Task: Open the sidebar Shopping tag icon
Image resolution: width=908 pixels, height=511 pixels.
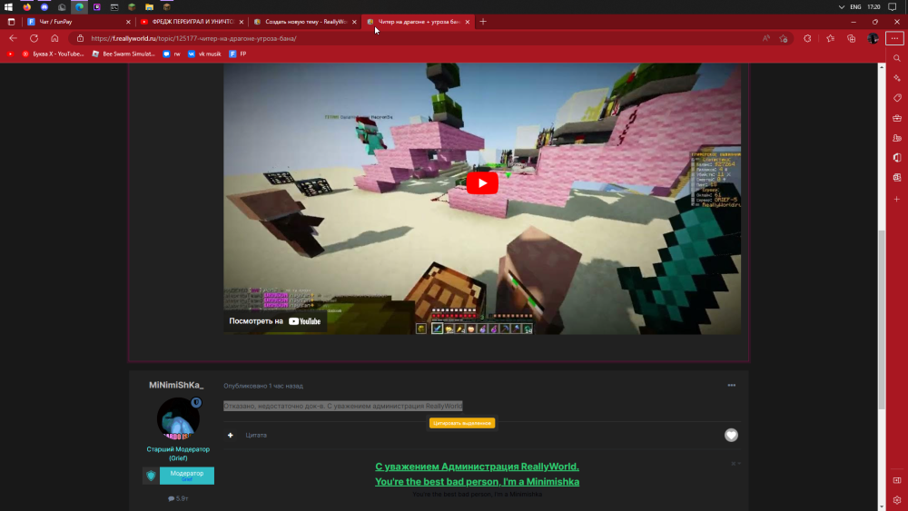Action: 897,98
